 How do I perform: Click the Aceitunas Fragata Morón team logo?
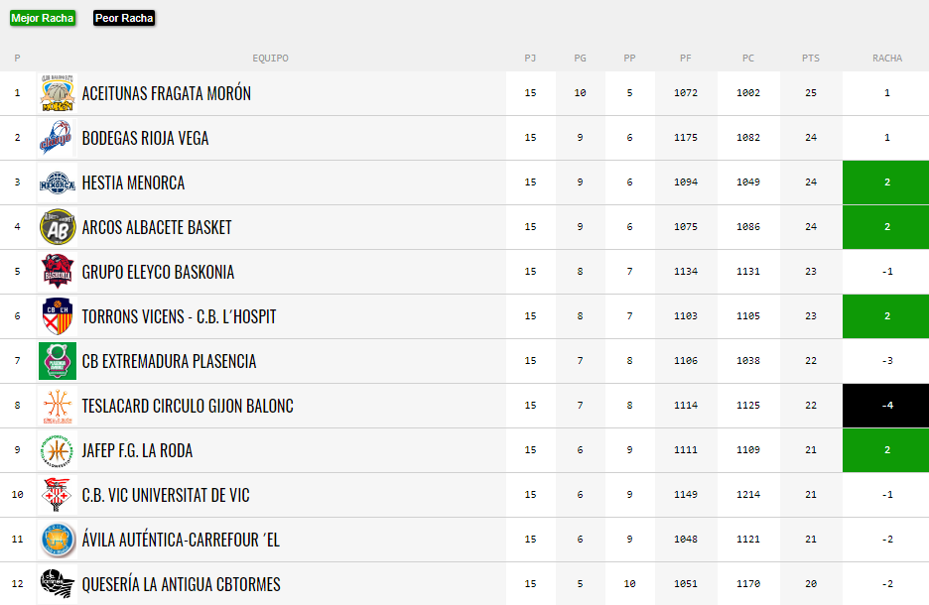[58, 93]
